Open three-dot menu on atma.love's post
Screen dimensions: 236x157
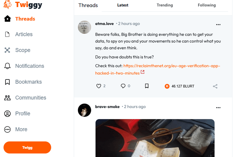(x=218, y=25)
